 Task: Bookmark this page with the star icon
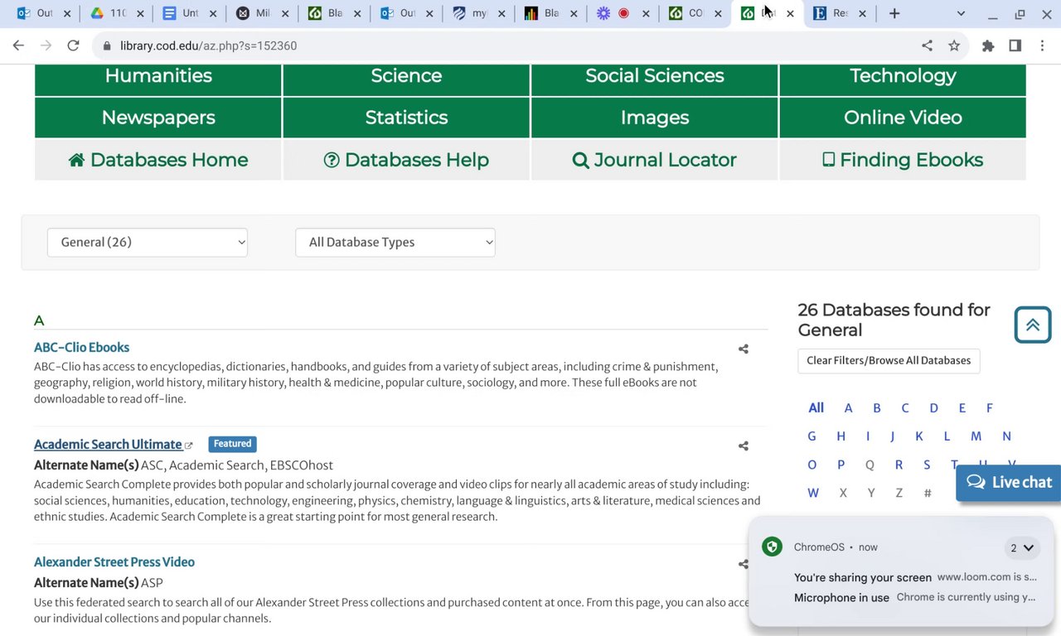pyautogui.click(x=954, y=46)
